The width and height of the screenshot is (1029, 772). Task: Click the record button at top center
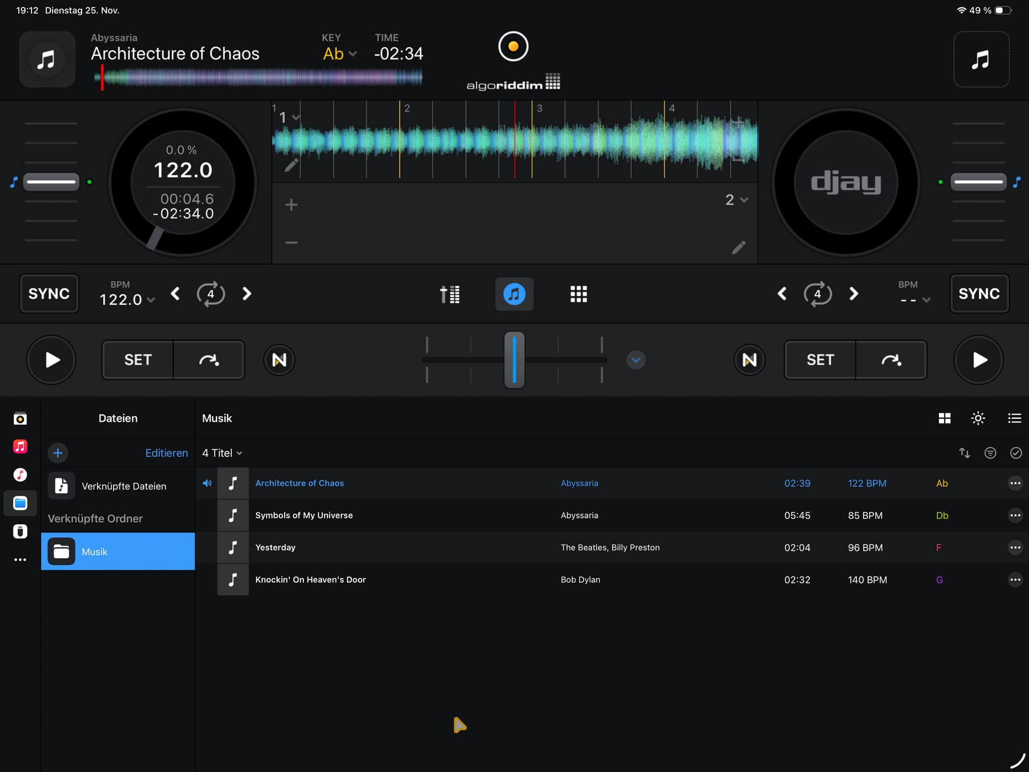click(513, 47)
